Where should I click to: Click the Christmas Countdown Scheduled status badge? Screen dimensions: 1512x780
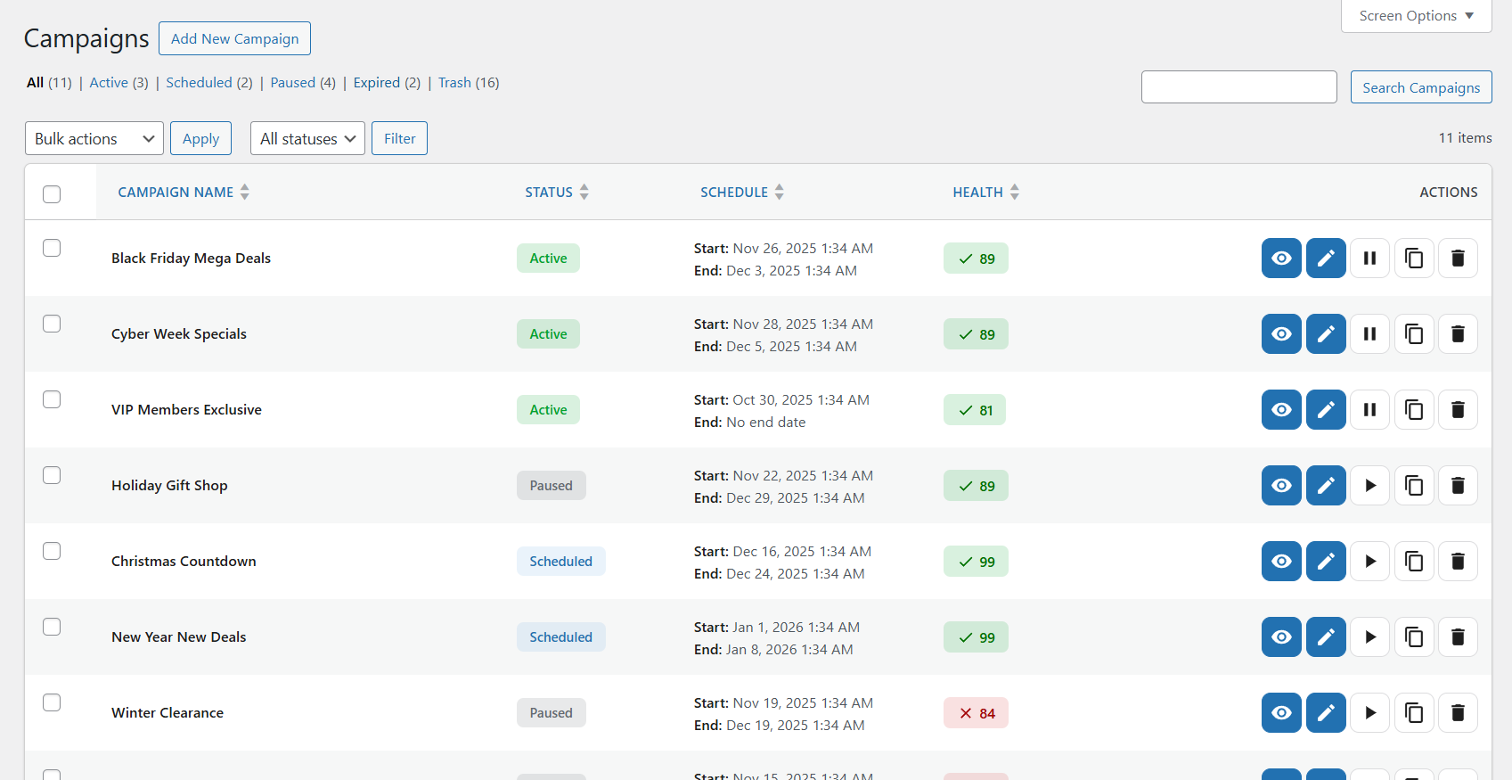[560, 562]
